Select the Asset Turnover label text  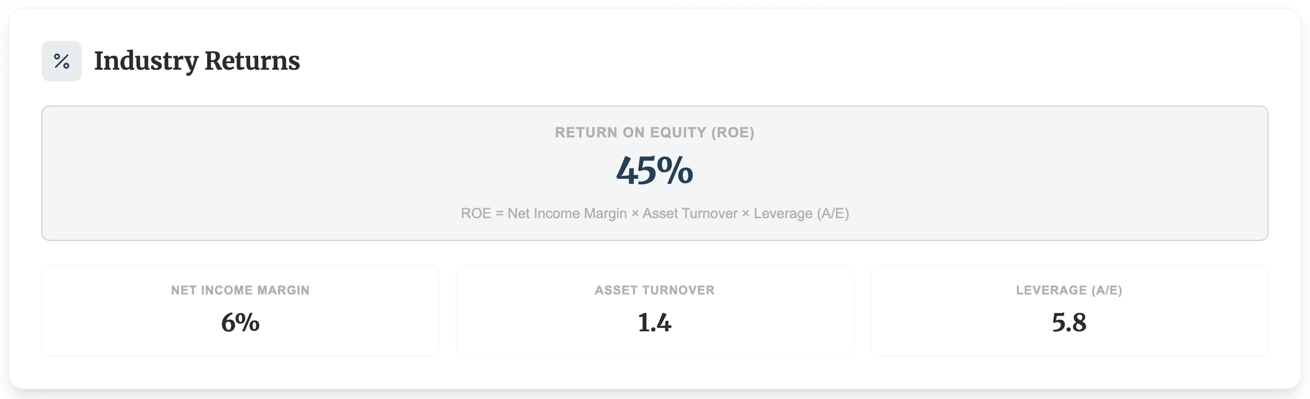pyautogui.click(x=654, y=291)
